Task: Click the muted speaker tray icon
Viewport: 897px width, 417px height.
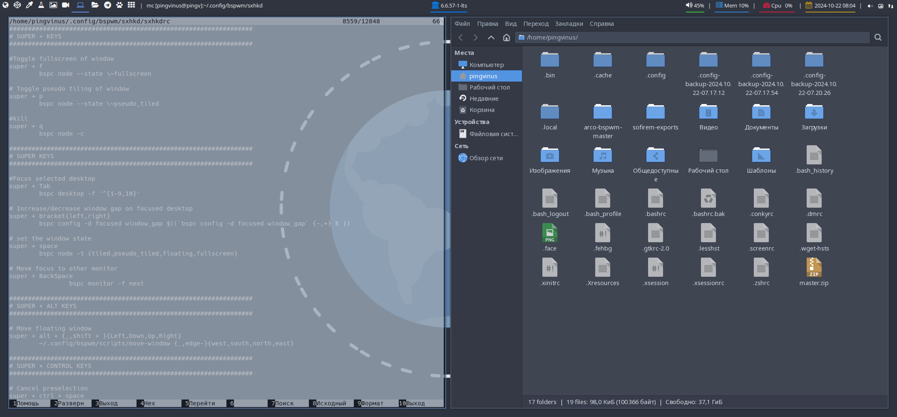Action: tap(870, 6)
